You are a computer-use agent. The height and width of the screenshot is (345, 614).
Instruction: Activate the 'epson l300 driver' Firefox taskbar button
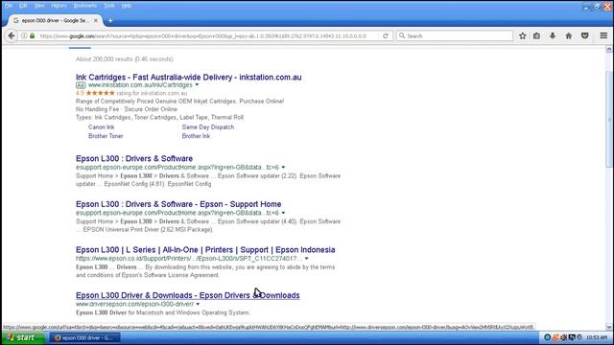85,338
